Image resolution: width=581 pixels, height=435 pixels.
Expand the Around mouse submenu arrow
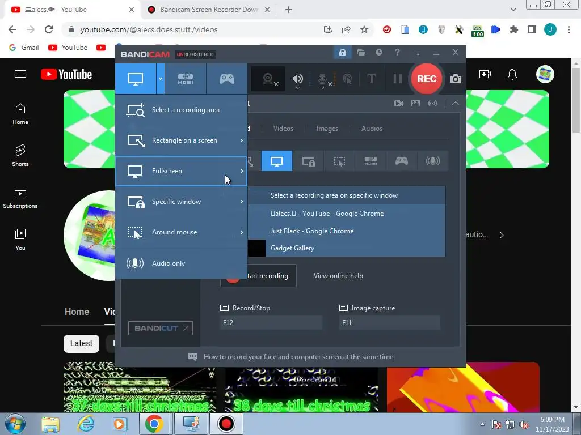(242, 232)
